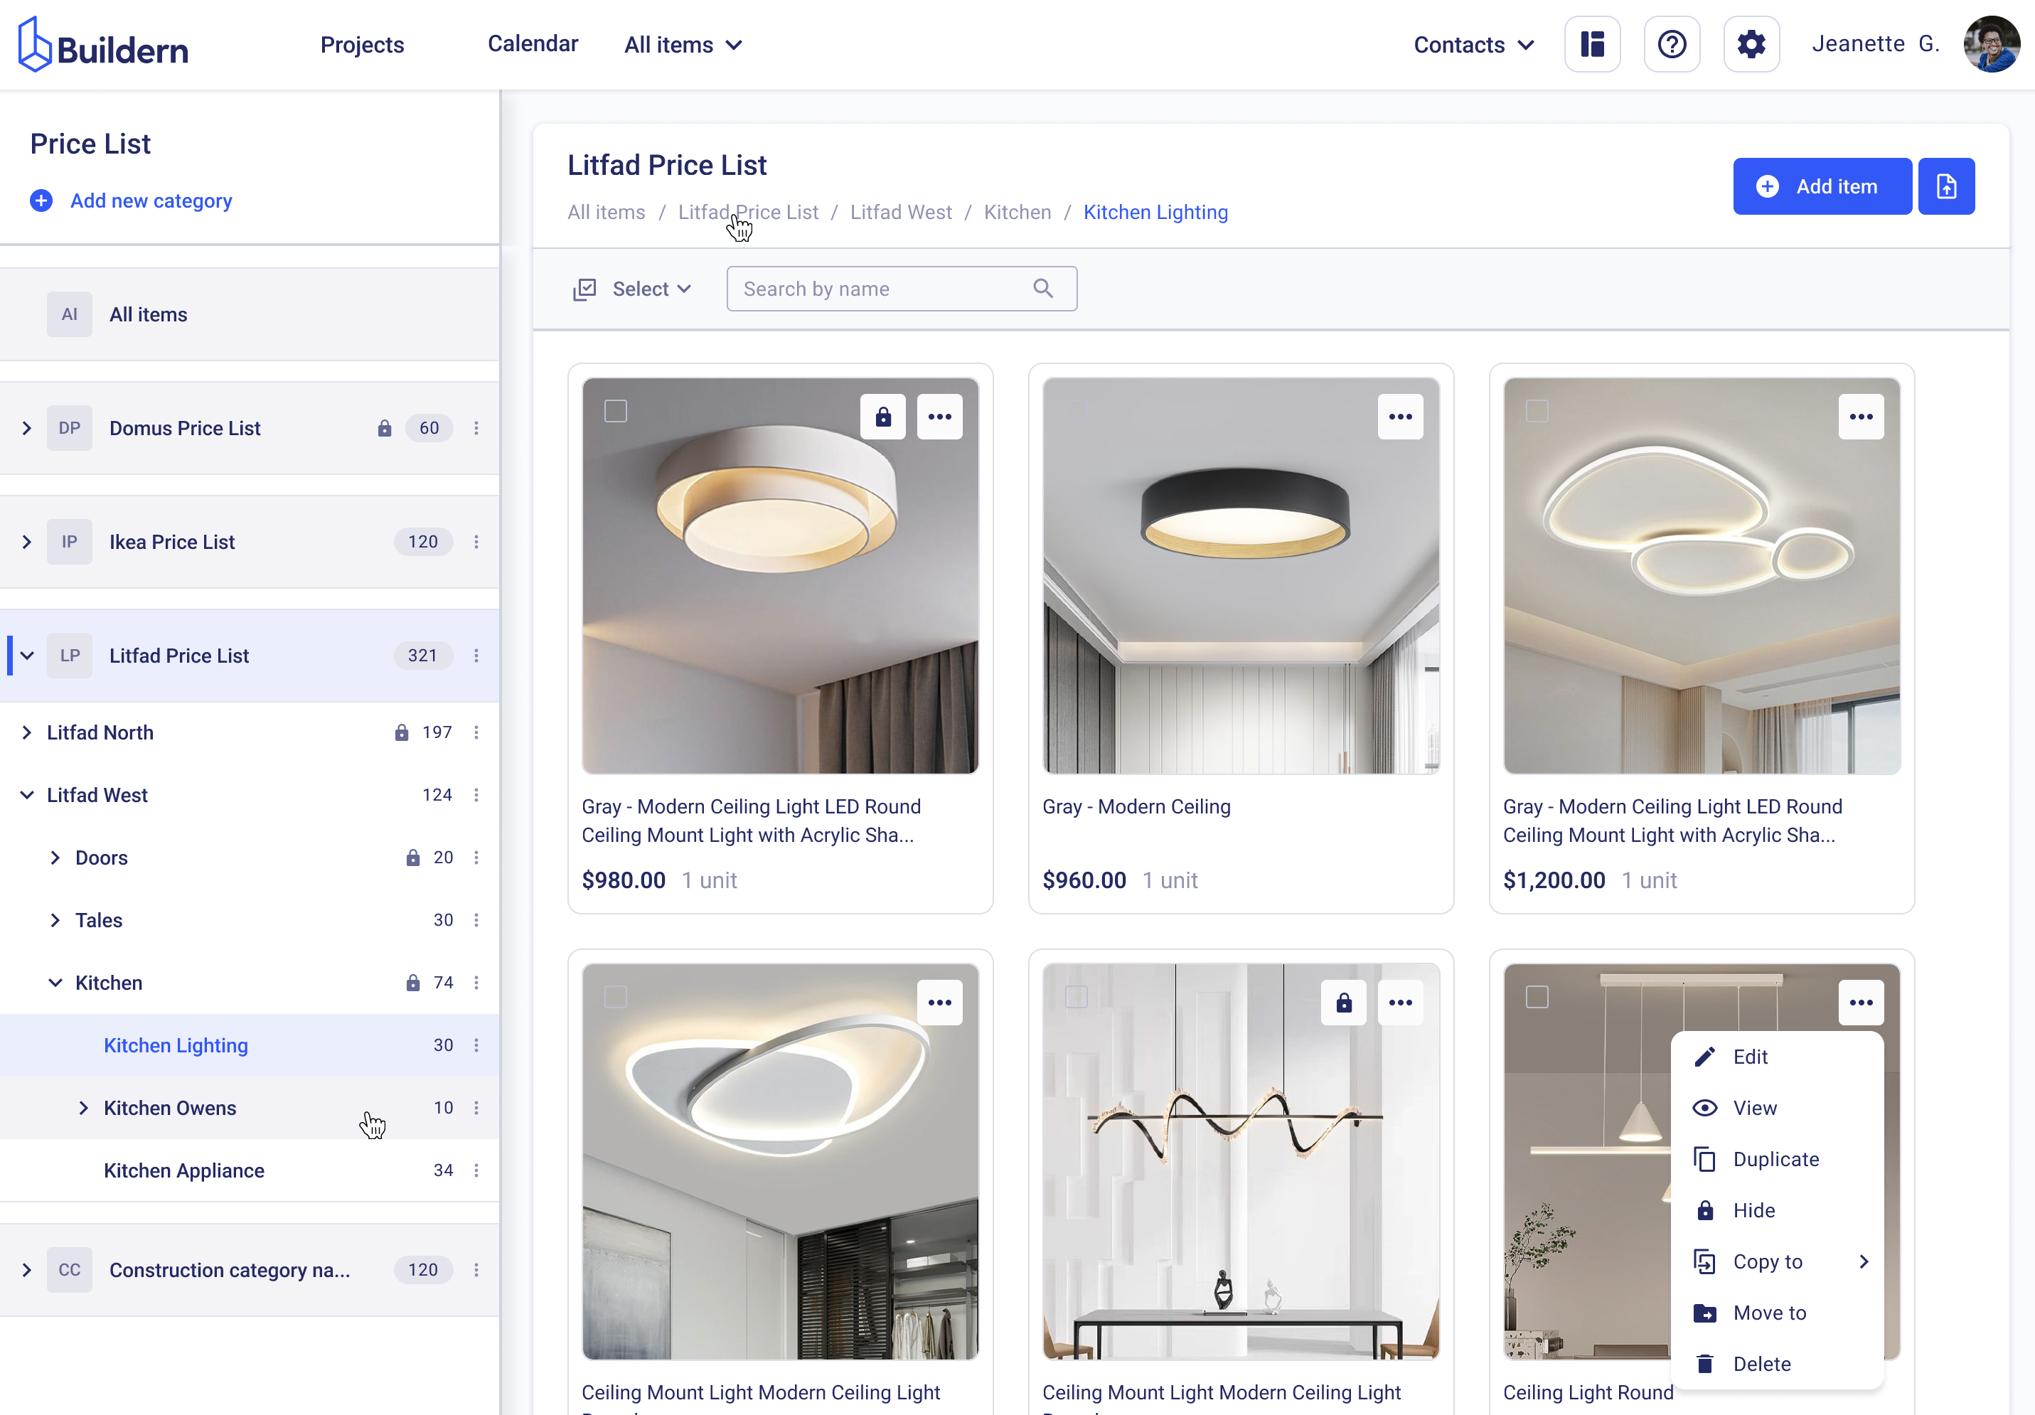Screen dimensions: 2035x1415
Task: Expand Kitchen Owens subcategory
Action: click(83, 1107)
